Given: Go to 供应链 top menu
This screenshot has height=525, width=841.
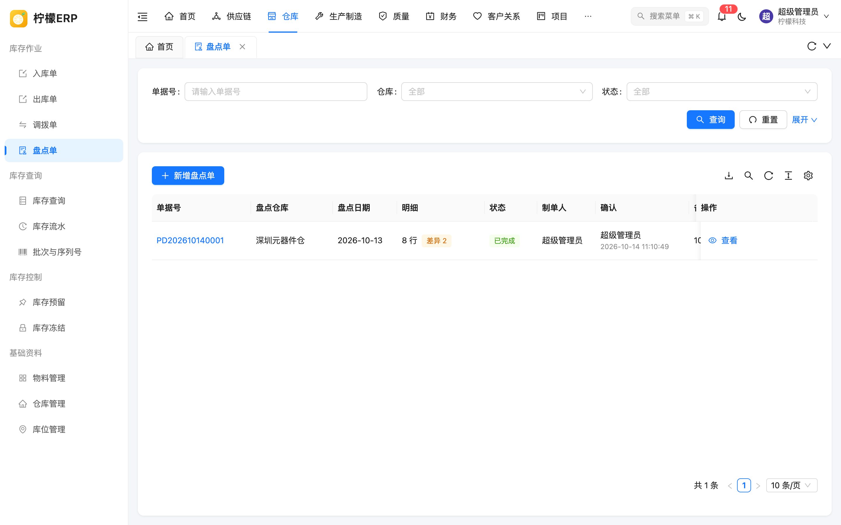Looking at the screenshot, I should 232,16.
